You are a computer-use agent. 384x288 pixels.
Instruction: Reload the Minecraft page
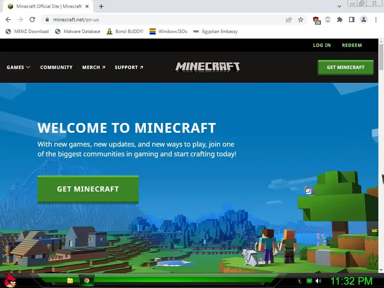(x=32, y=19)
